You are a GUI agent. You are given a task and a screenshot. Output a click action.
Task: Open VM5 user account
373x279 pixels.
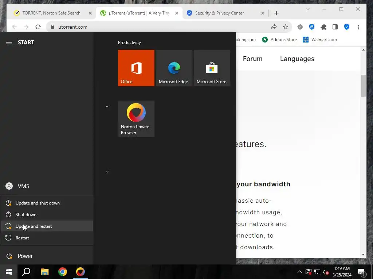coord(47,186)
